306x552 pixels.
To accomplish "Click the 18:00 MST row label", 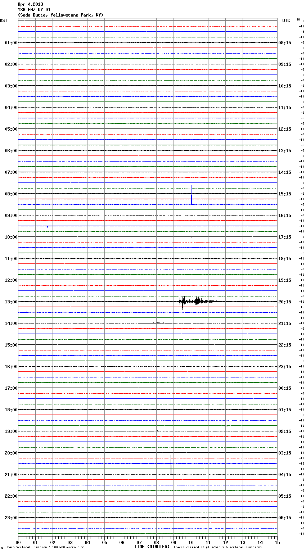I will pos(11,410).
